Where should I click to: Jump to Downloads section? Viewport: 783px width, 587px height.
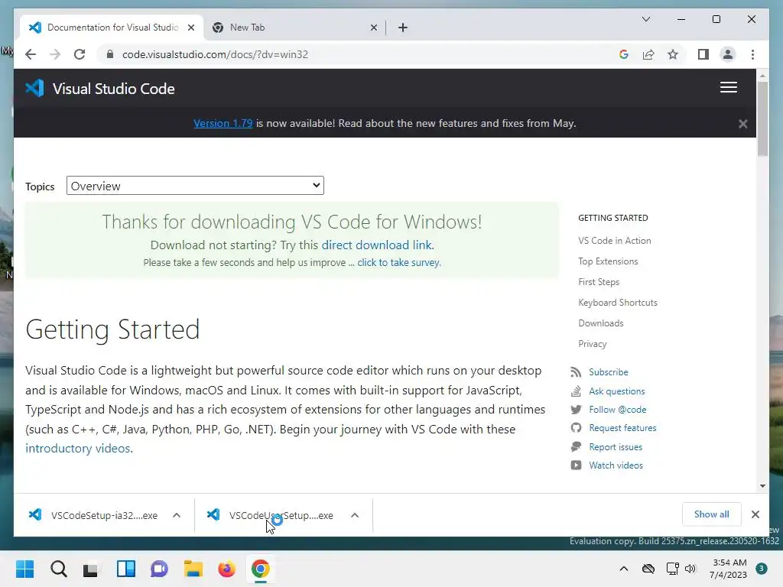[x=600, y=323]
